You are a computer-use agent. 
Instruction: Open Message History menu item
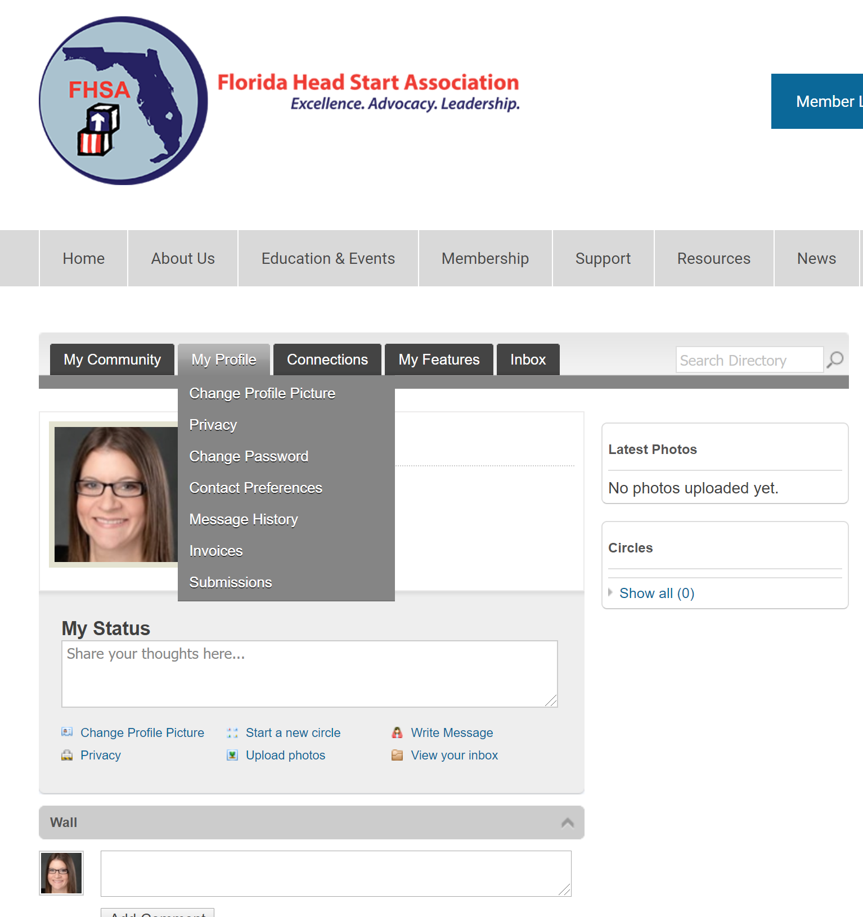tap(286, 519)
